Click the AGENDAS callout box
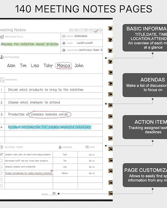 pos(144,85)
